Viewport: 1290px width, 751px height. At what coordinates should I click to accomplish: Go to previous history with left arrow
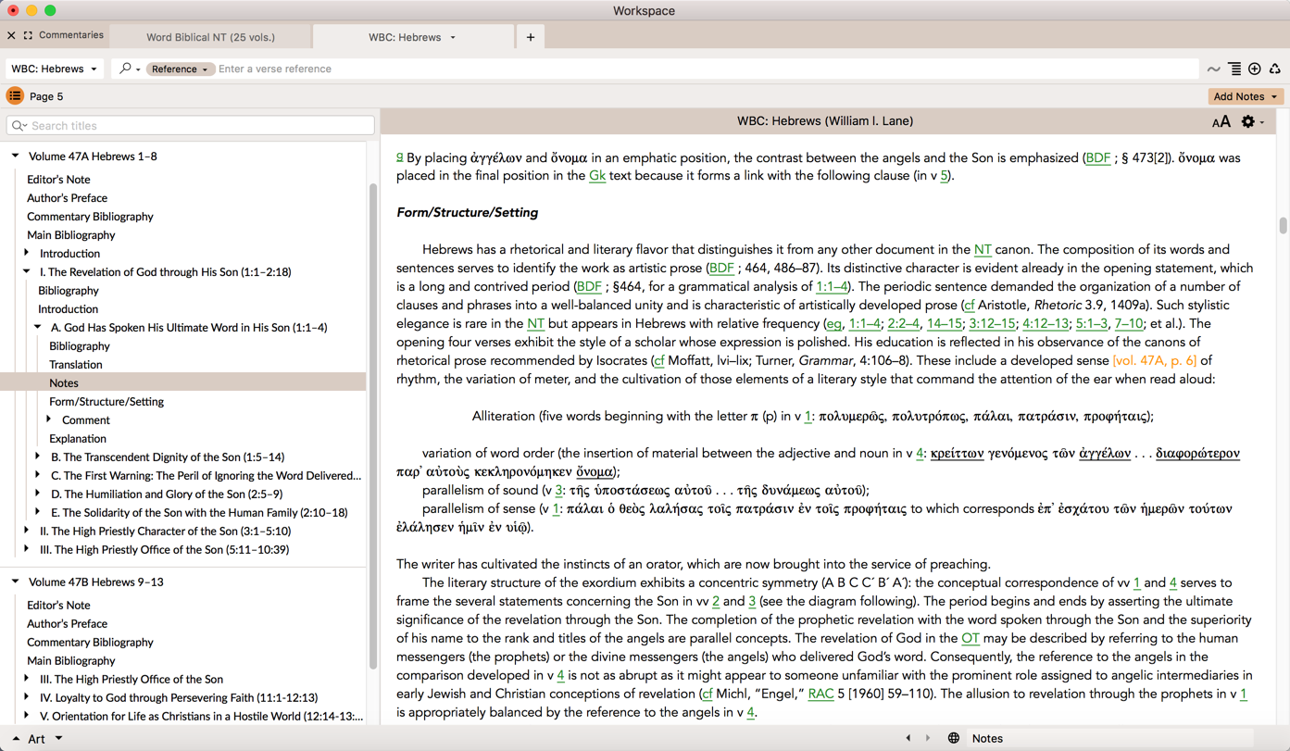pos(908,738)
